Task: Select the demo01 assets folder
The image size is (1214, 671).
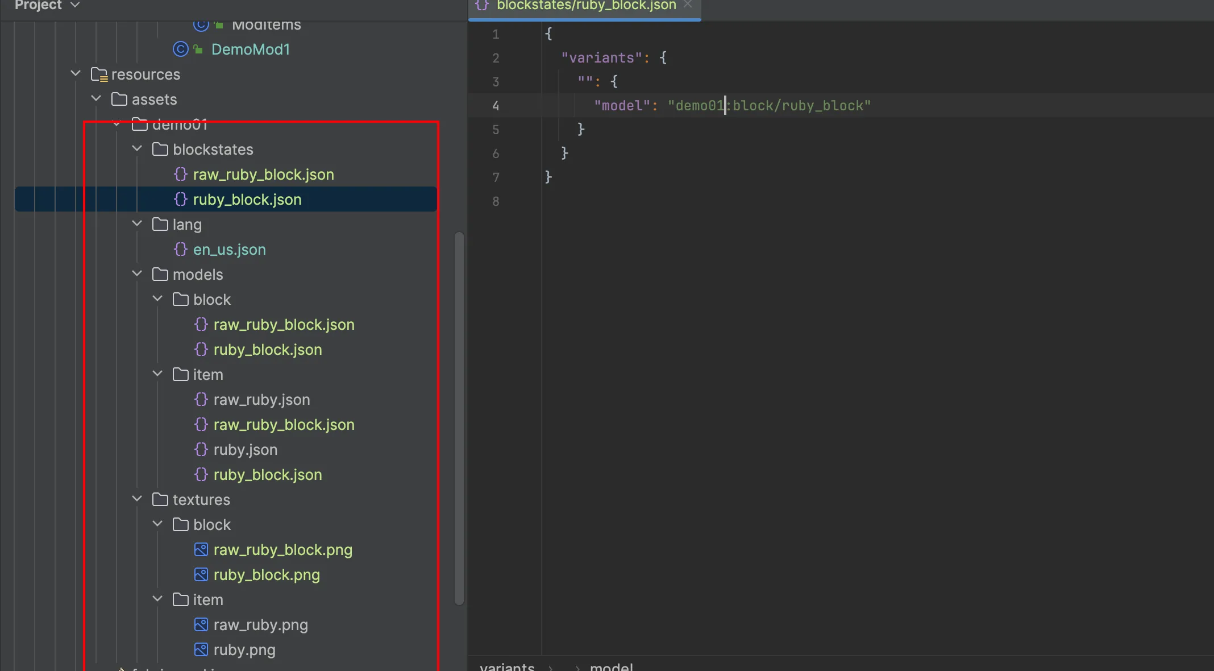Action: (179, 124)
